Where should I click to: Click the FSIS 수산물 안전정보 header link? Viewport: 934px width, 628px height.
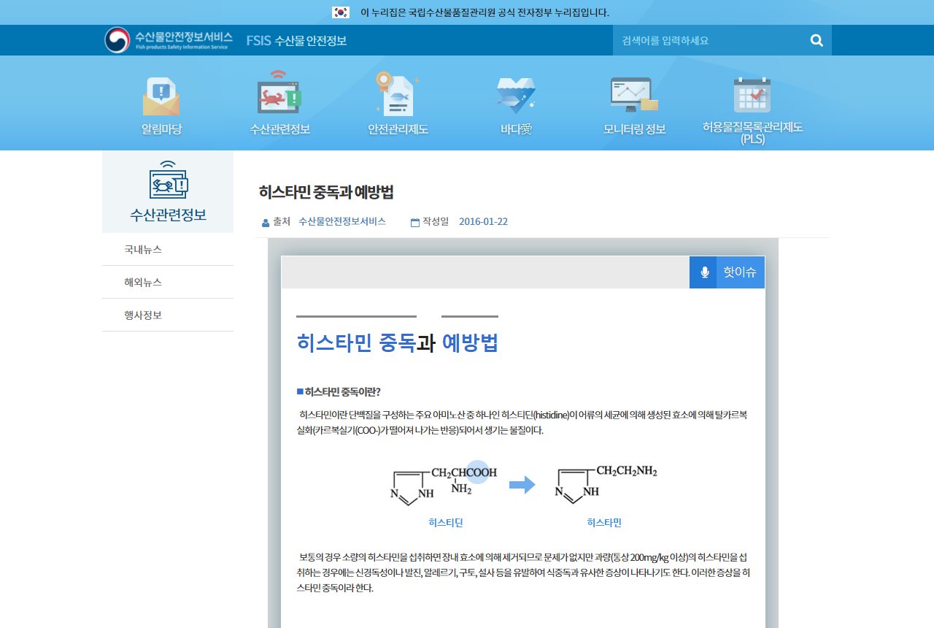coord(296,40)
